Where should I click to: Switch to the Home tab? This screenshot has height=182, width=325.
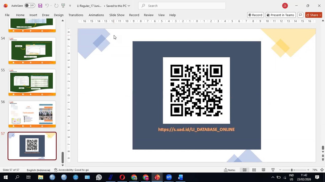click(x=20, y=15)
